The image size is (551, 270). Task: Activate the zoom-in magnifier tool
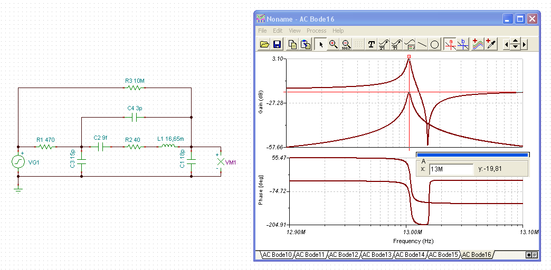point(333,44)
